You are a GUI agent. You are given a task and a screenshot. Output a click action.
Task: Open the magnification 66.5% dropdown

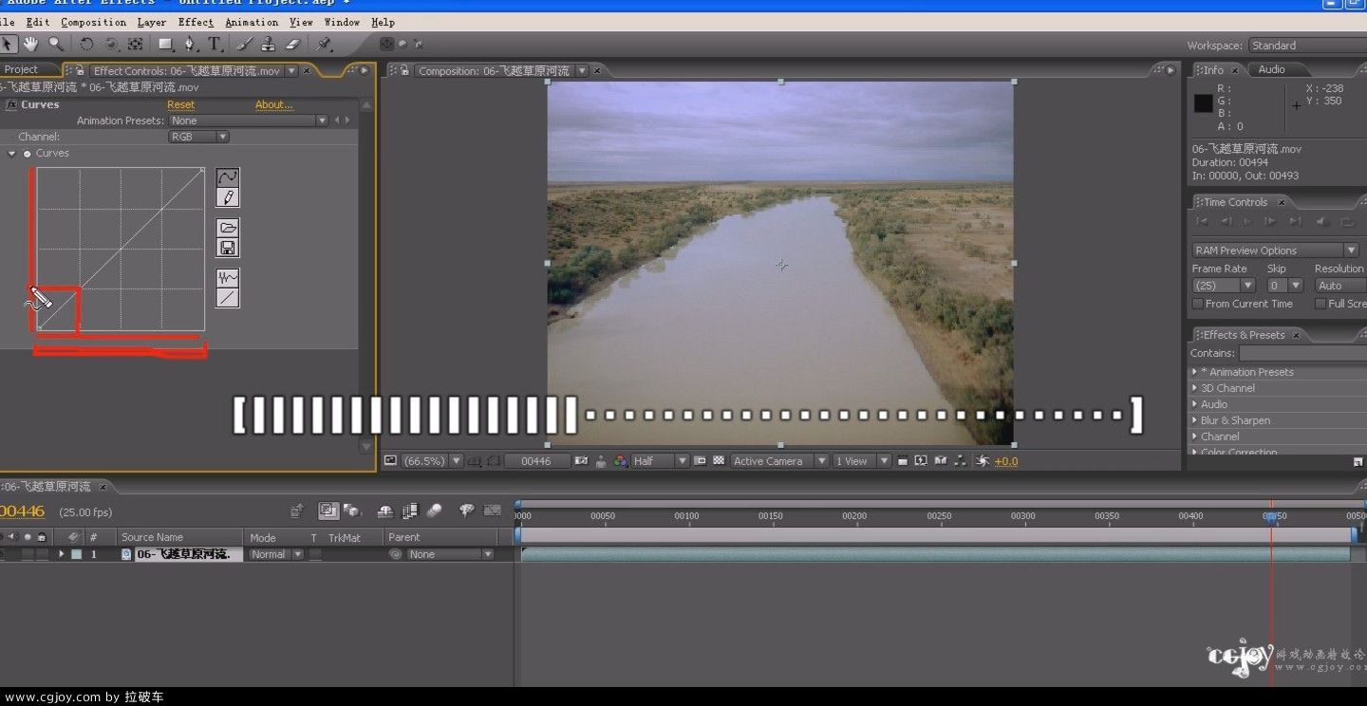[432, 461]
